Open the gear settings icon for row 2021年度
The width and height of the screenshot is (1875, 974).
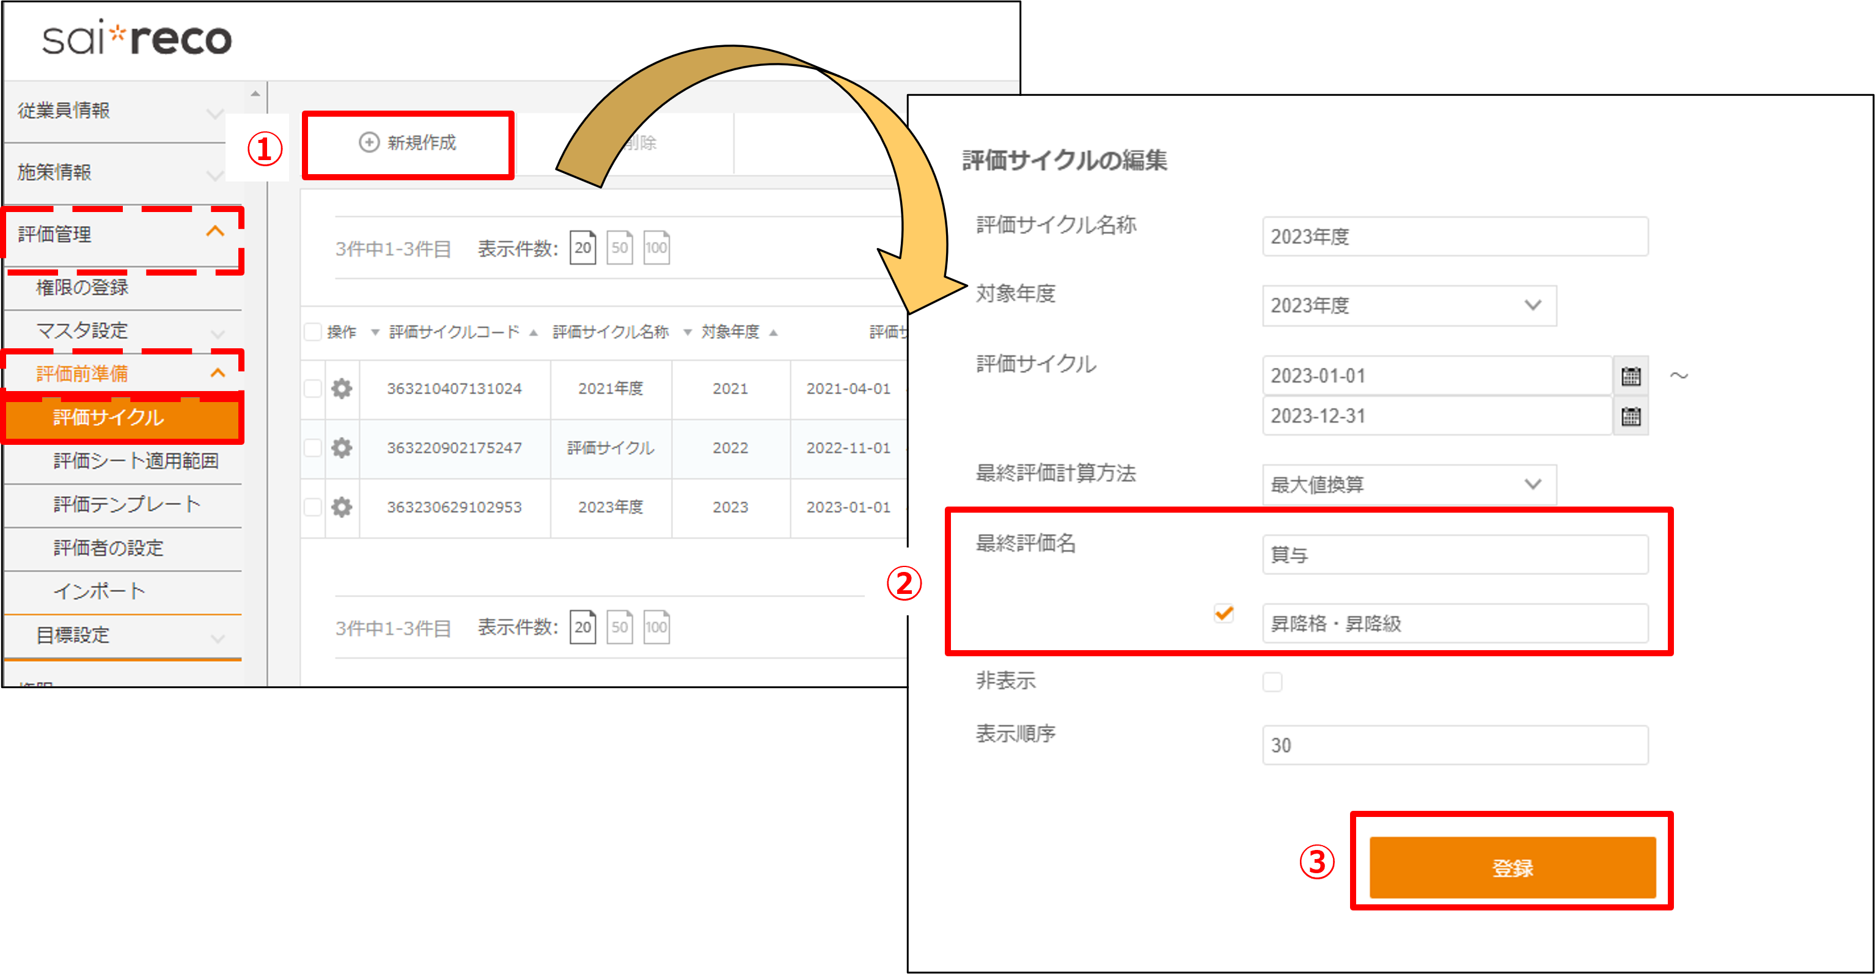(342, 389)
